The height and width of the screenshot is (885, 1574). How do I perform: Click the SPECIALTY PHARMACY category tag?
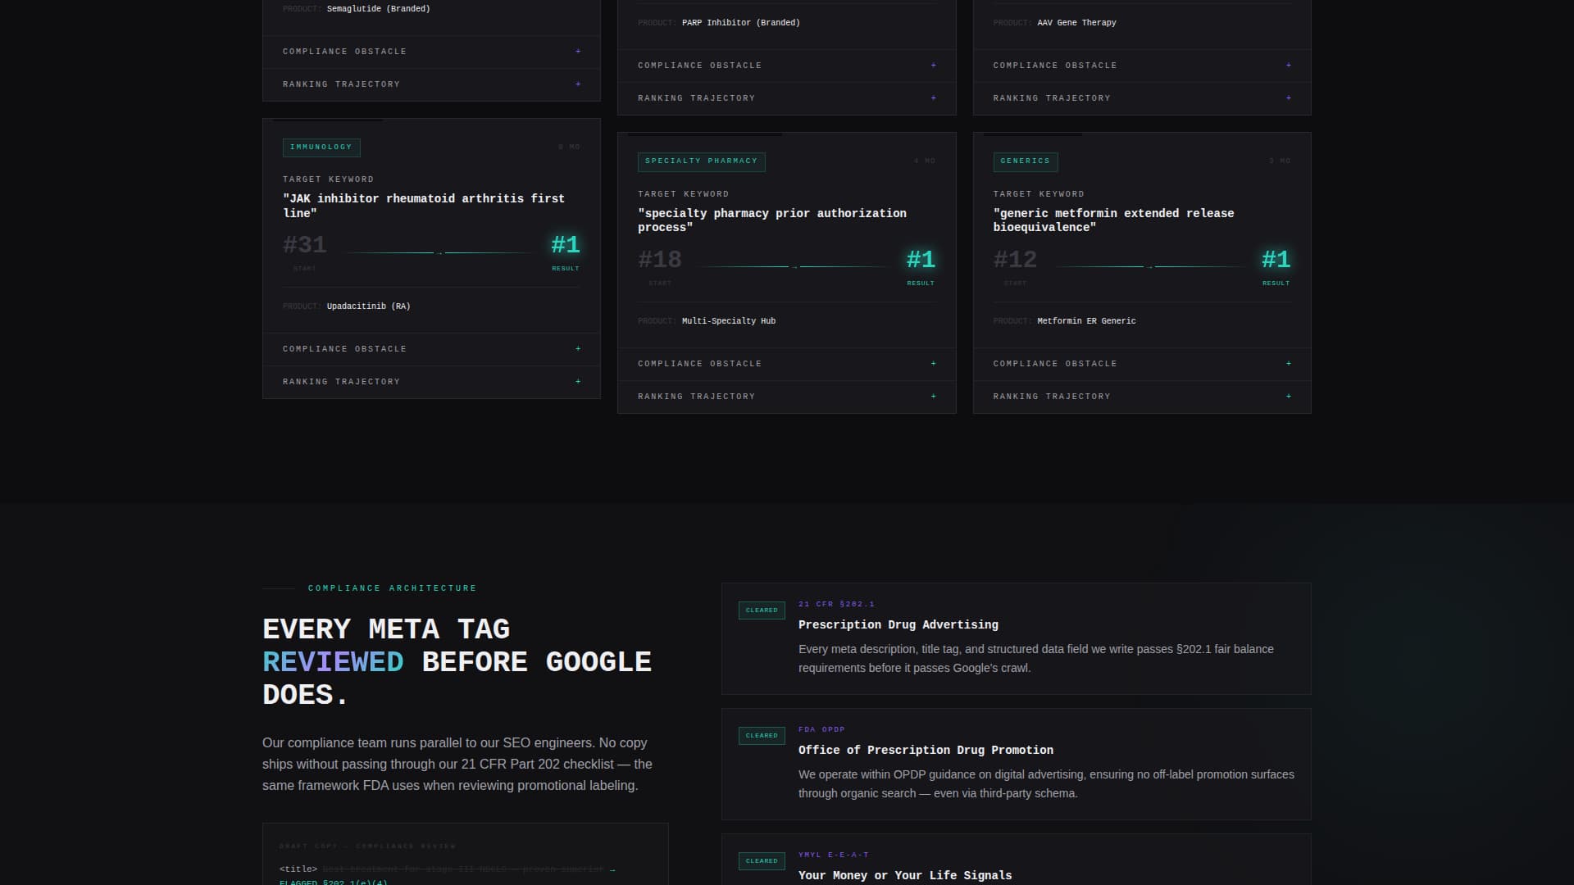(701, 161)
